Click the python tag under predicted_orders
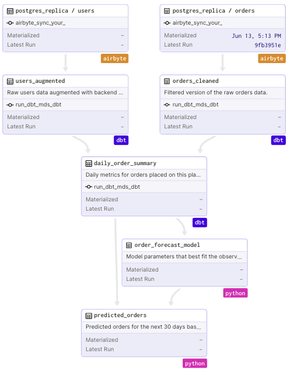Viewport: 288px width, 372px height. tap(195, 363)
